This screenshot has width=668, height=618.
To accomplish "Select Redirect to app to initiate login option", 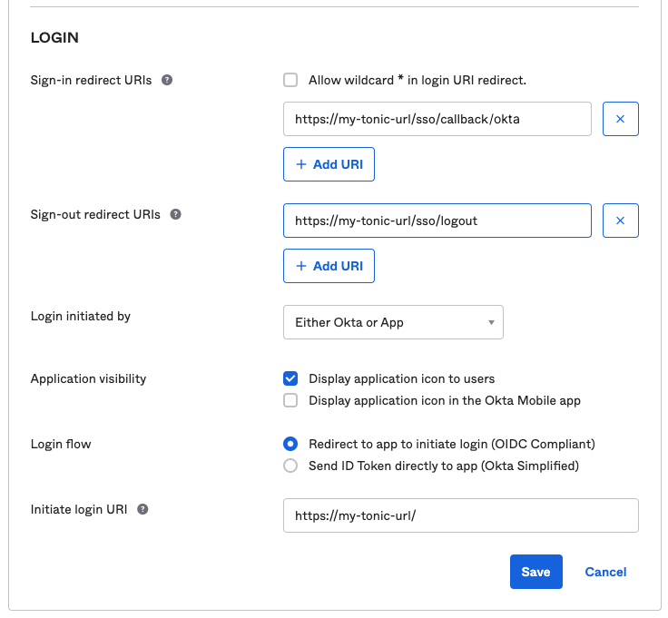I will (290, 444).
